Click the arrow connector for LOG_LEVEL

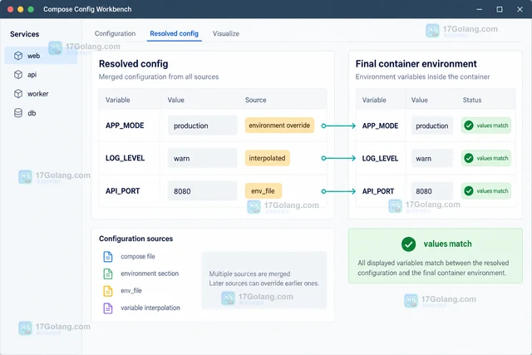click(x=338, y=158)
